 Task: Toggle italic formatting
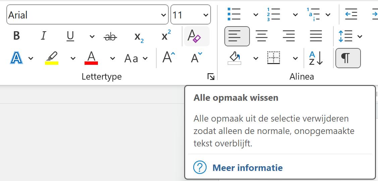pyautogui.click(x=43, y=36)
